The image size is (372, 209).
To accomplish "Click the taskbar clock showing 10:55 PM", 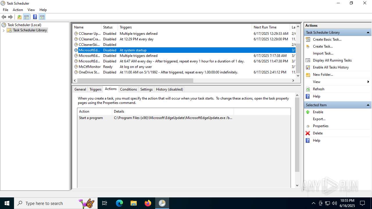I will point(347,203).
